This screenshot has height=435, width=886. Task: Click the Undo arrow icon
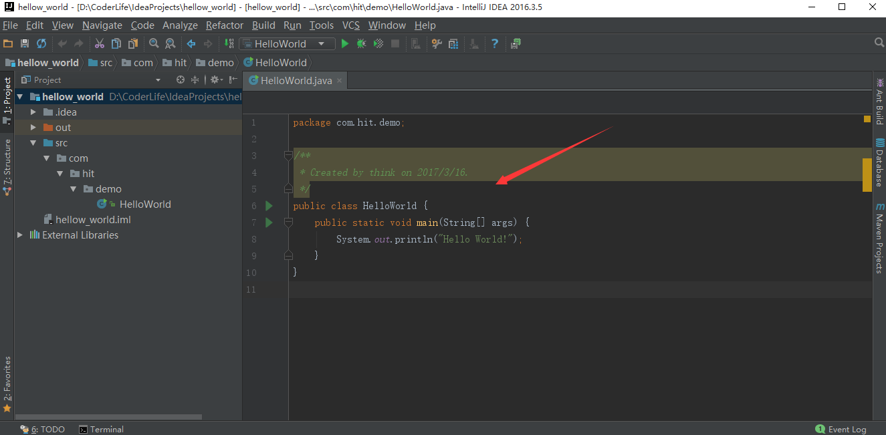(x=62, y=43)
